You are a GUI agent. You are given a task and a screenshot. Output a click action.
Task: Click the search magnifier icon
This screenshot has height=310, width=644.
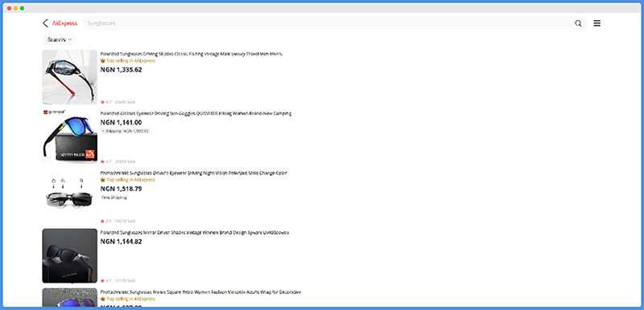578,23
